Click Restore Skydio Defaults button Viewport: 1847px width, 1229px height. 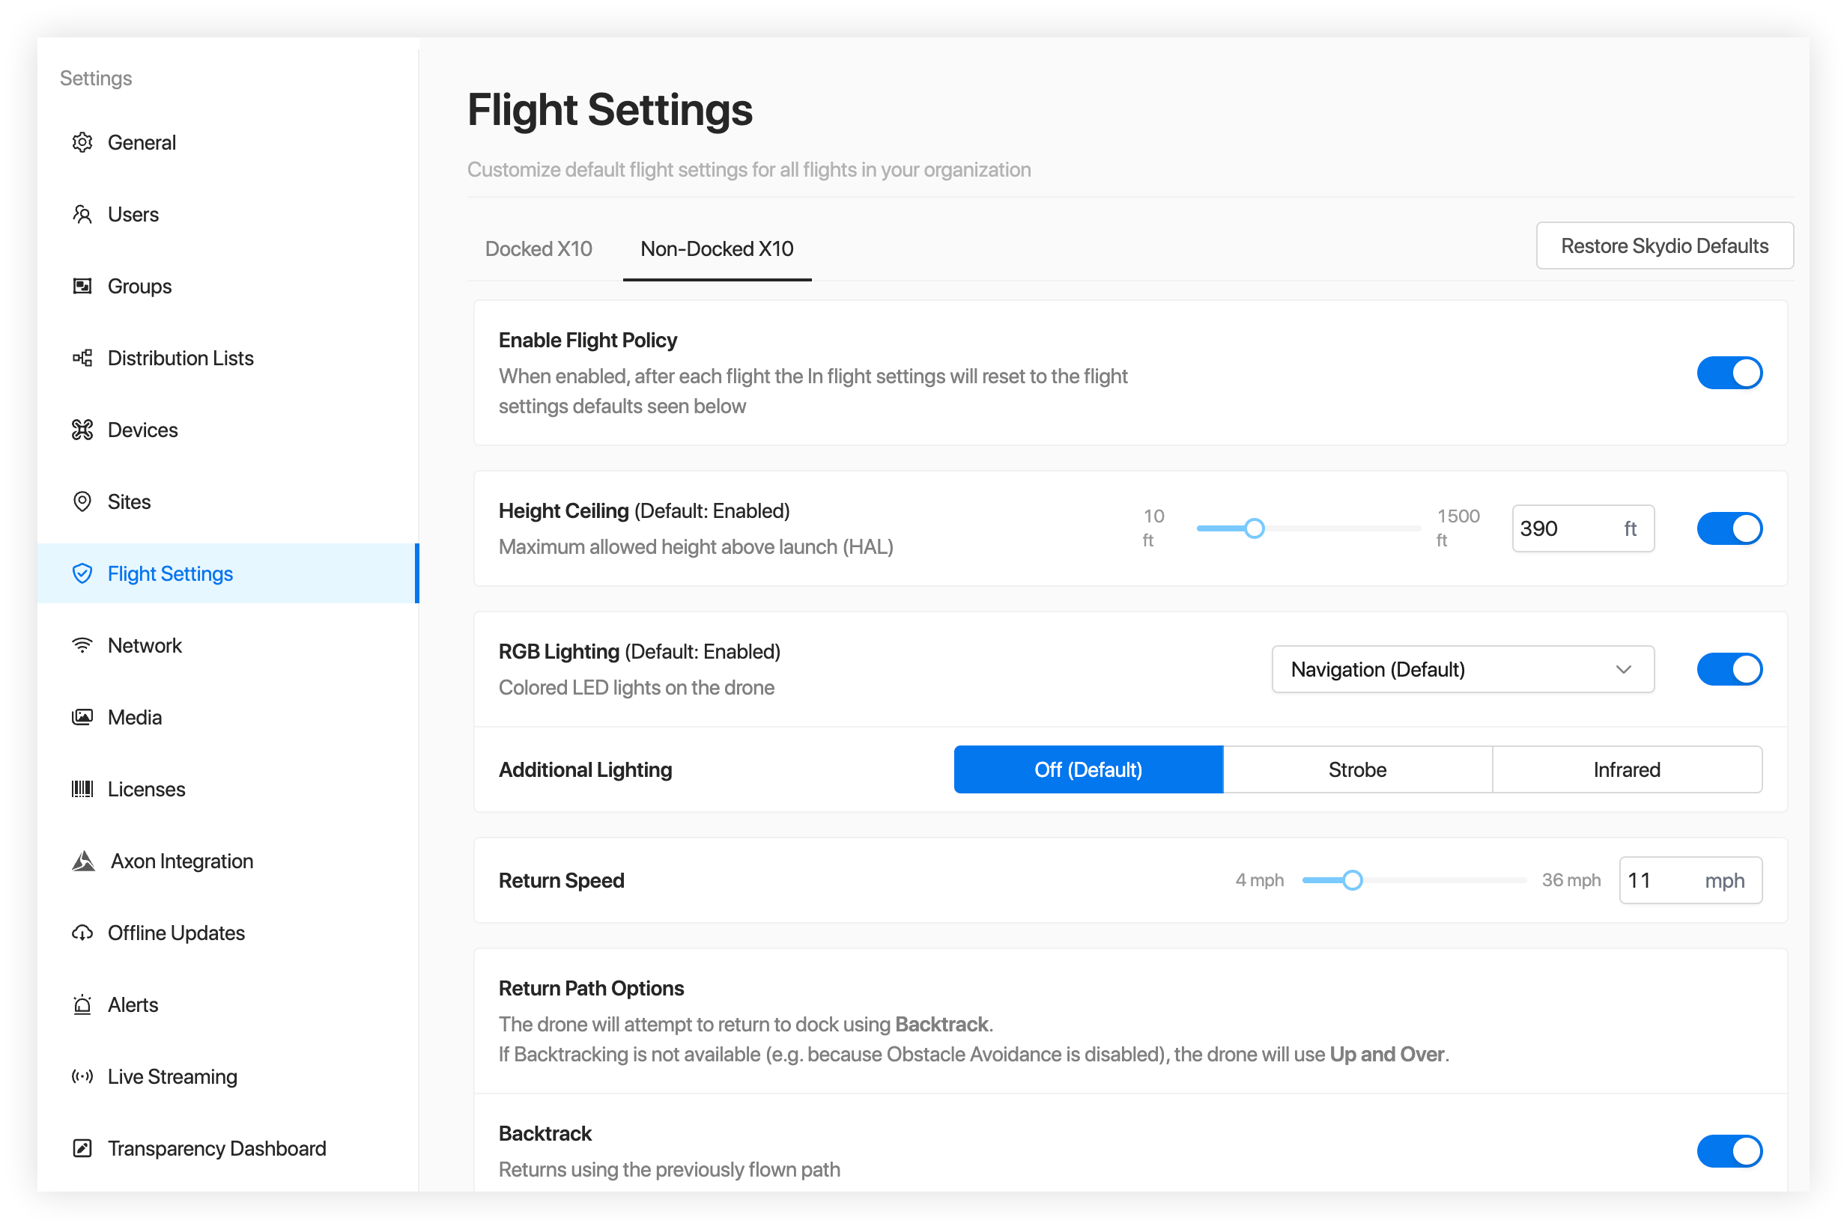pyautogui.click(x=1663, y=246)
